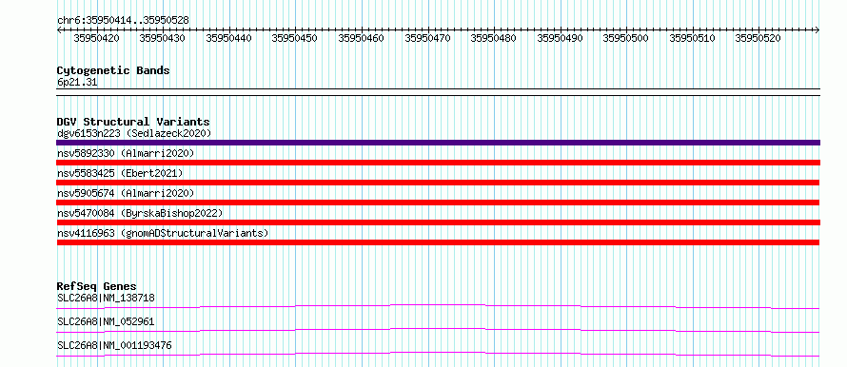The width and height of the screenshot is (847, 367).
Task: Open the SLC26A8|NM_138718 gene label
Action: click(107, 298)
